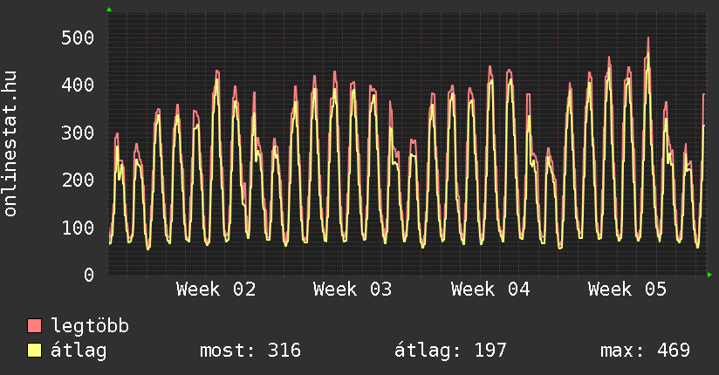Click the green arrow atop the y-axis
The image size is (719, 375).
108,9
